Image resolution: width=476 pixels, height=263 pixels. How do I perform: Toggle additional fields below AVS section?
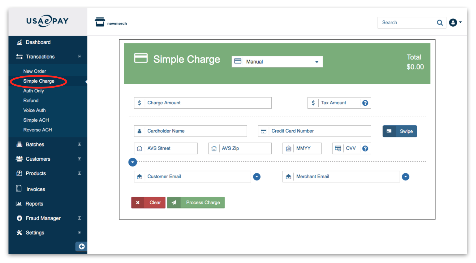click(132, 162)
